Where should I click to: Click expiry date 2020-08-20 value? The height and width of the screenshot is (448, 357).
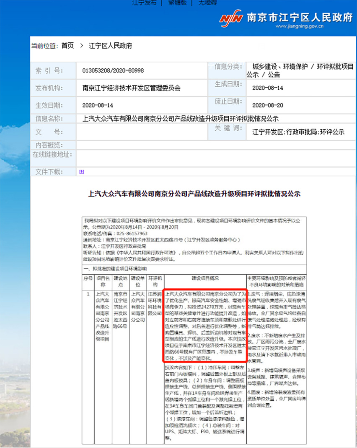[268, 106]
